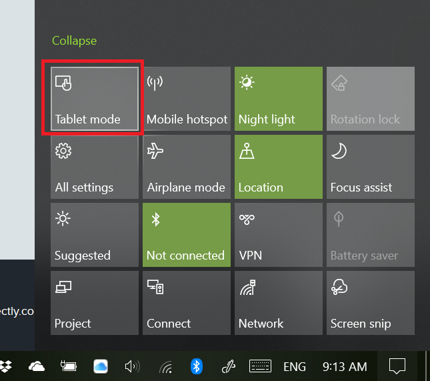Collapse the quick actions panel

coord(74,41)
